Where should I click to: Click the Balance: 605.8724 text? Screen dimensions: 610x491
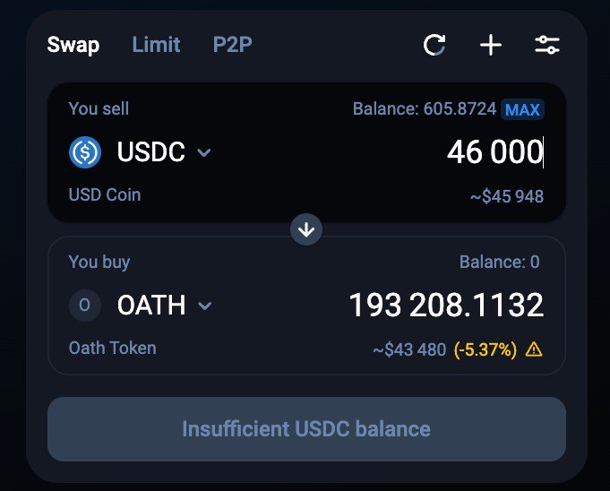425,109
